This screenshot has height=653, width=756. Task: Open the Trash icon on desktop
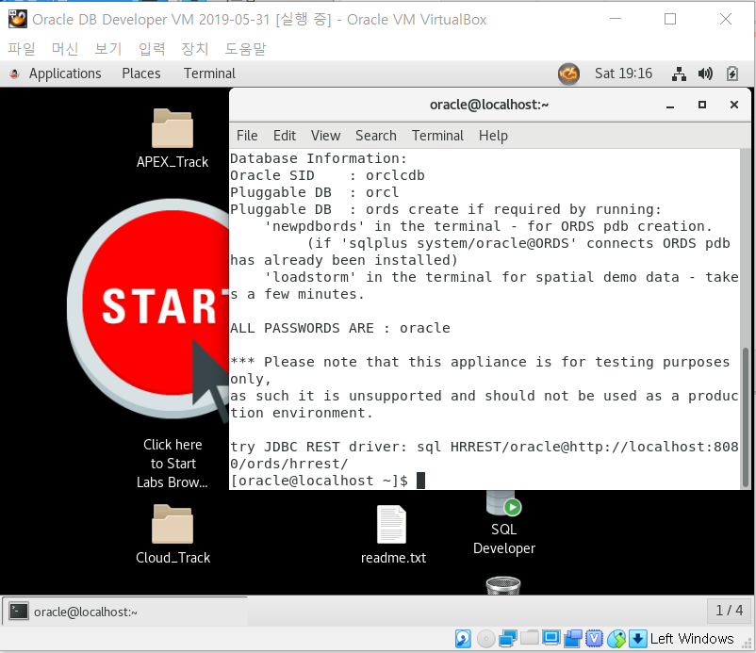click(503, 585)
